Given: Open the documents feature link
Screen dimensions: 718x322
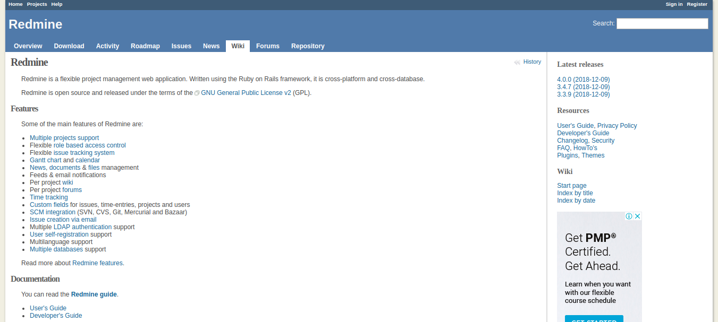Looking at the screenshot, I should click(x=65, y=168).
